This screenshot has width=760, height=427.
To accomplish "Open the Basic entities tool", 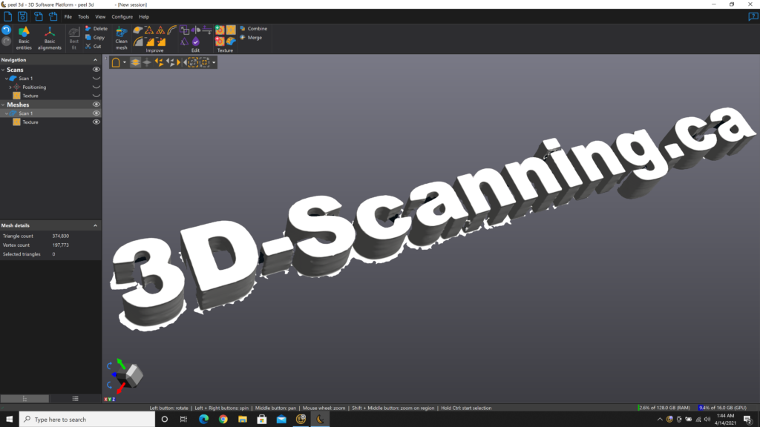I will (24, 35).
